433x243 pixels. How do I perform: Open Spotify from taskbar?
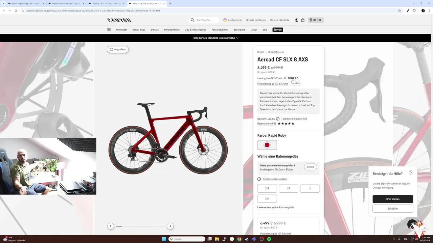(x=269, y=239)
